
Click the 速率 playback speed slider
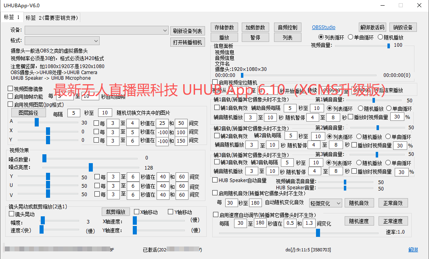(299, 233)
